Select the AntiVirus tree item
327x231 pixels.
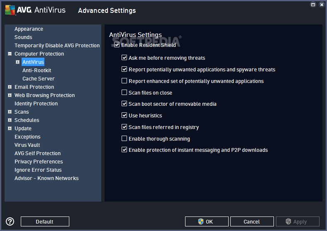(x=33, y=62)
